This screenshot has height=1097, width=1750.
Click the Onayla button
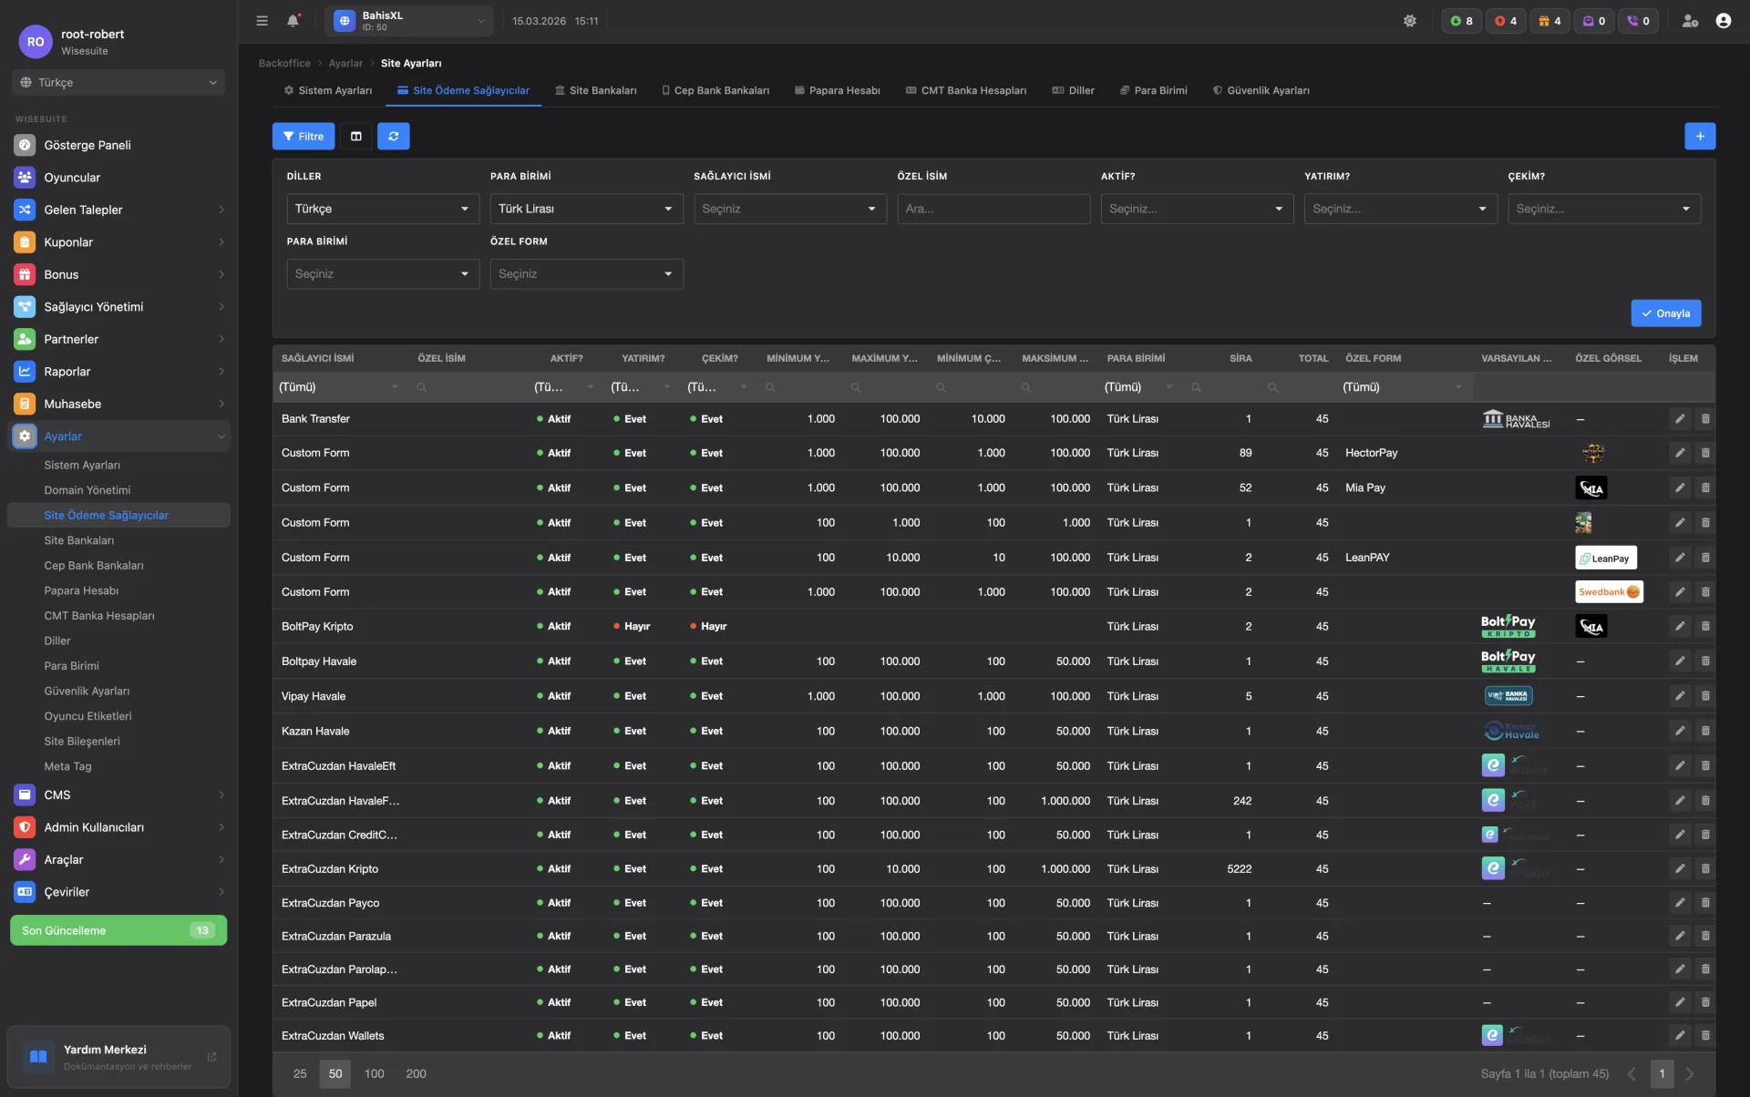[x=1665, y=313]
